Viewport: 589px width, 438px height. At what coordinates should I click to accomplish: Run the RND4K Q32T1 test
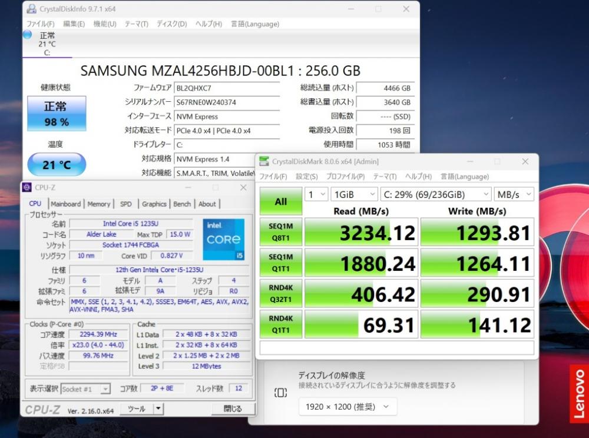(280, 294)
